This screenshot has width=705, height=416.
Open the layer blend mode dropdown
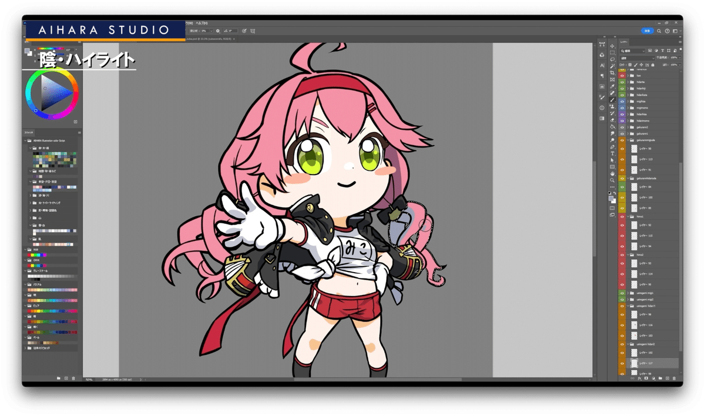point(637,58)
